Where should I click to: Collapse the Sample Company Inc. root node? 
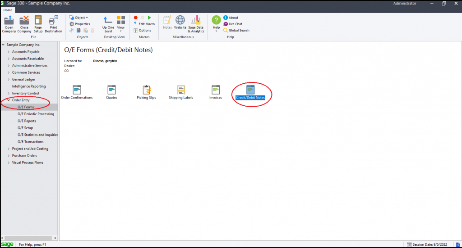[3, 45]
